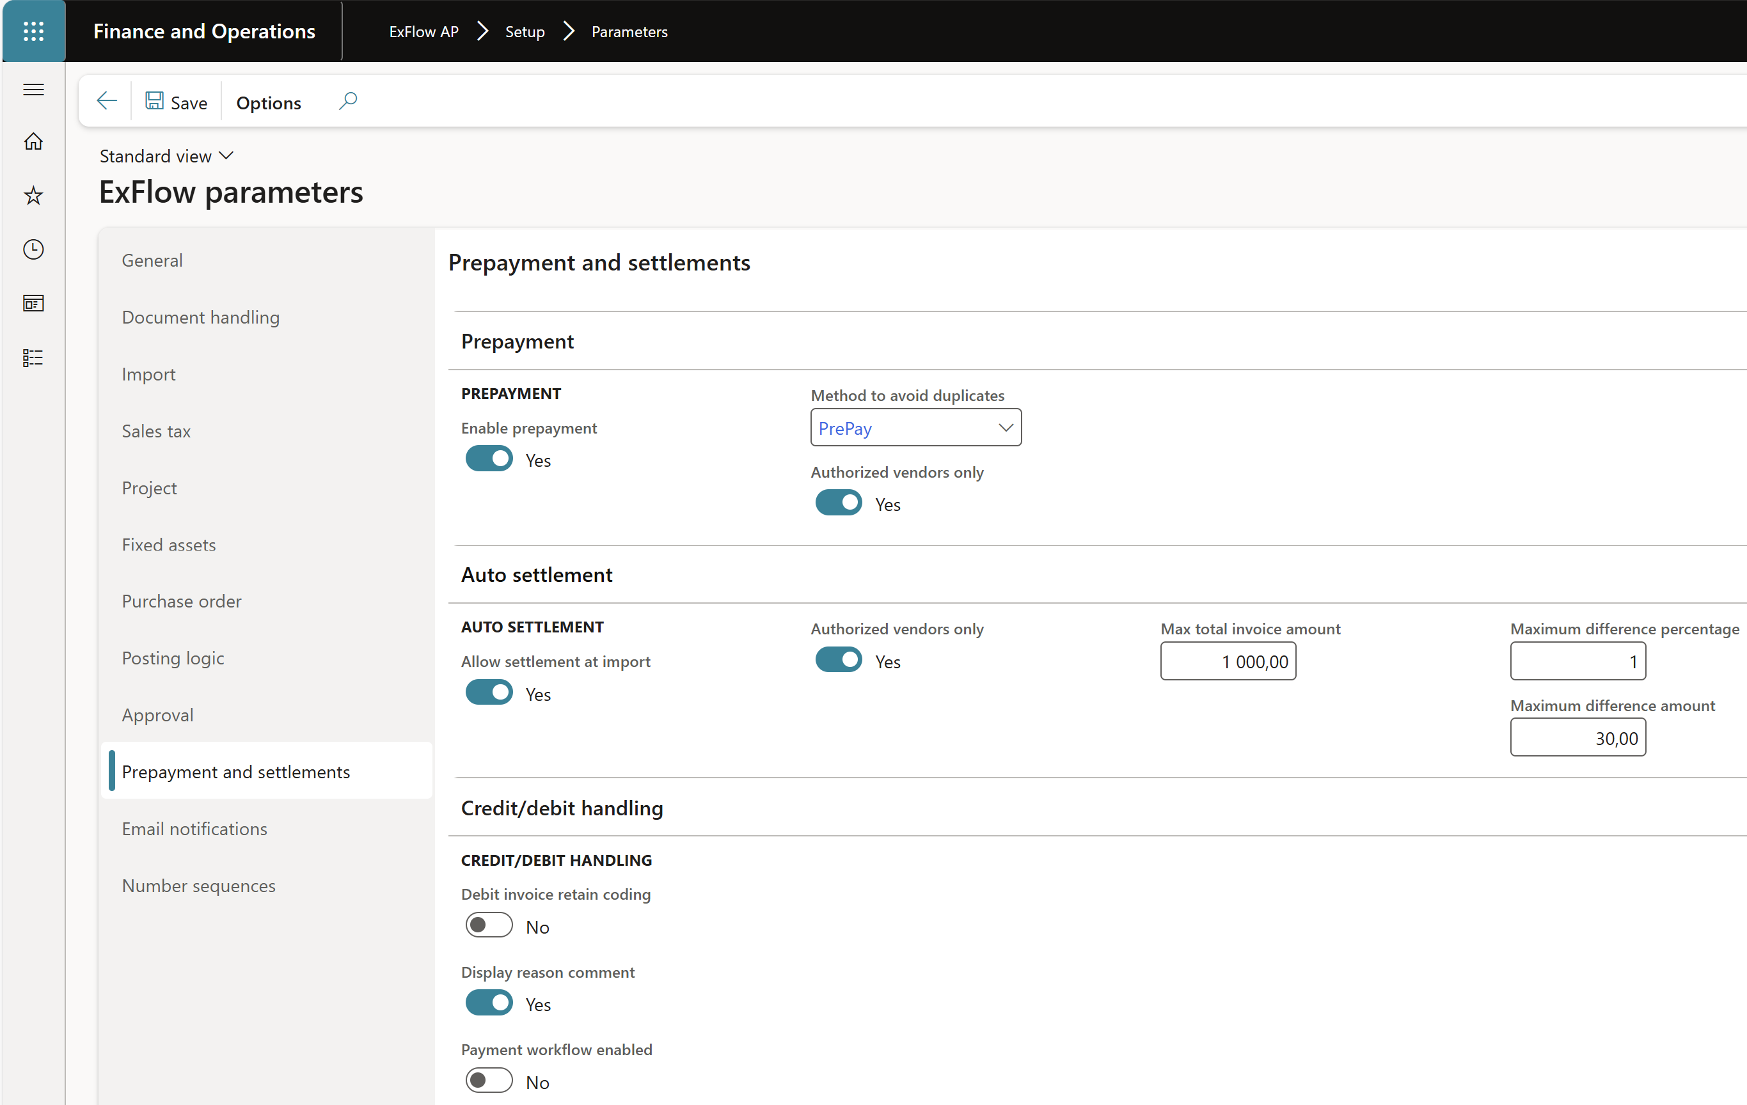
Task: Open the Import tab
Action: click(x=266, y=374)
